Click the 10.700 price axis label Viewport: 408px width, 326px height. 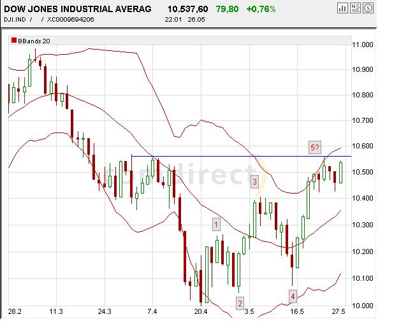click(363, 120)
